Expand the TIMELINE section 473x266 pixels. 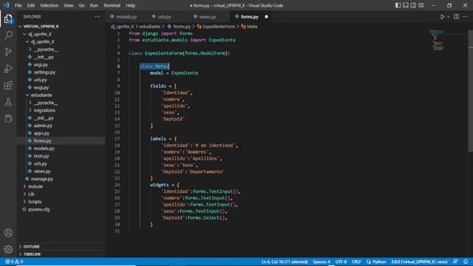point(32,254)
